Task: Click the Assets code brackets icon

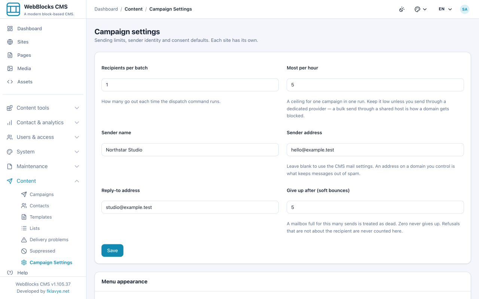Action: (10, 81)
